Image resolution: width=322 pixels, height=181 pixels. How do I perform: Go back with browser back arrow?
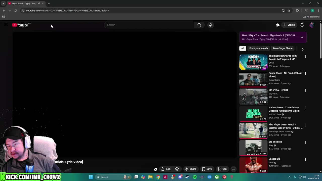[x=4, y=11]
